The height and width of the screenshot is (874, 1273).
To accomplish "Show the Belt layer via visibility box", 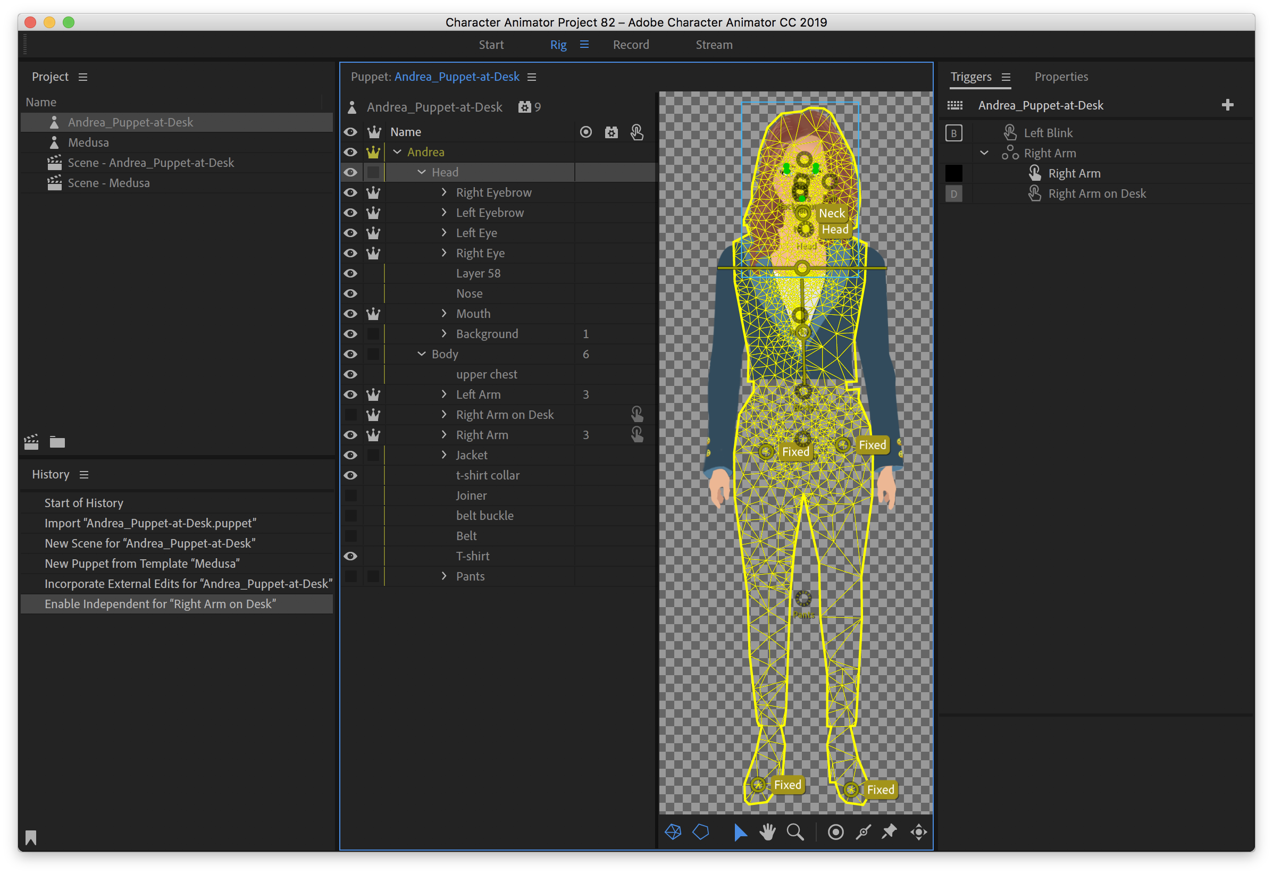I will pyautogui.click(x=350, y=535).
